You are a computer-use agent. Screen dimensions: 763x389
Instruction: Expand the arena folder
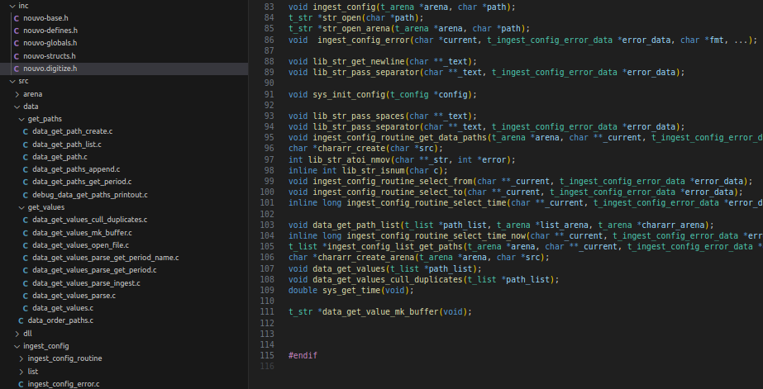(17, 94)
